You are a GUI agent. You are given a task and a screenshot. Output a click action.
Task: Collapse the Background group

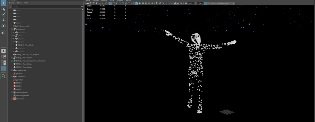(12, 29)
